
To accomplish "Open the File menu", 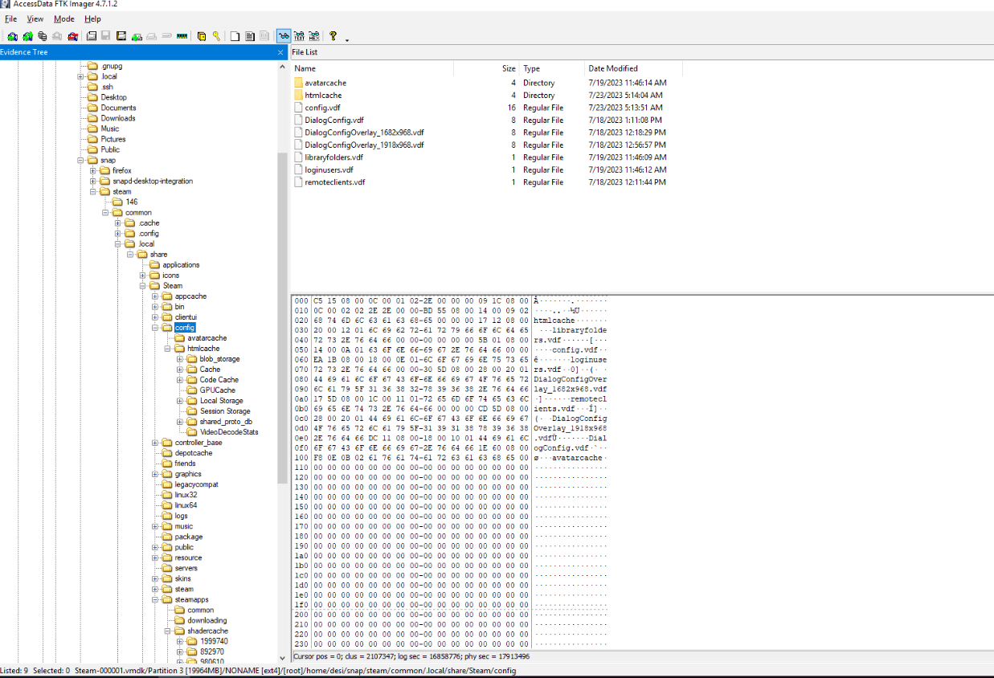I will (x=11, y=18).
